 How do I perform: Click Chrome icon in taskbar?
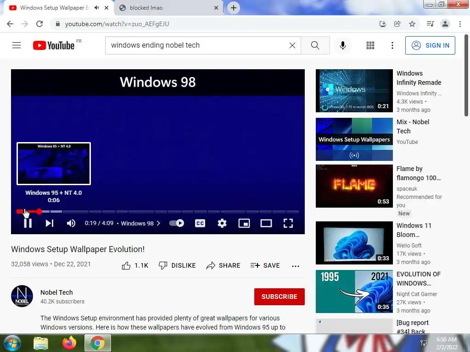coord(98,343)
